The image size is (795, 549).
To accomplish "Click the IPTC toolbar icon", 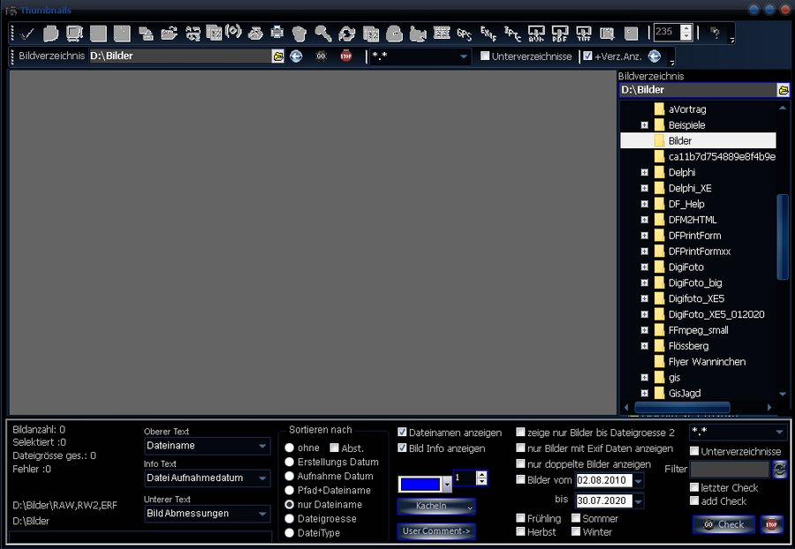I will click(511, 34).
